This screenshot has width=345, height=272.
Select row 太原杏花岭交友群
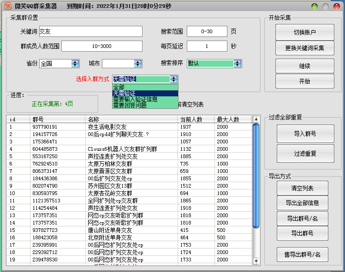(x=129, y=193)
